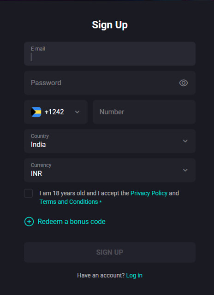
Task: Open the Country dropdown chevron
Action: point(185,141)
